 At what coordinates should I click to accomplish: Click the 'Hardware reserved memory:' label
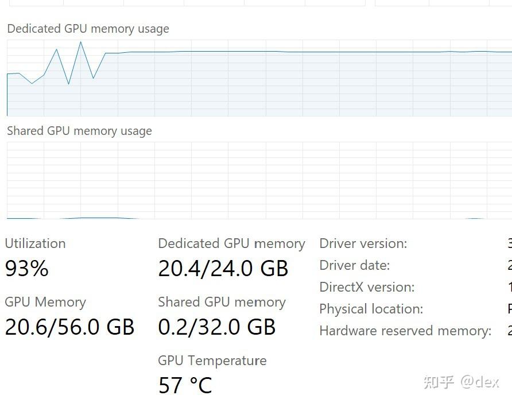[405, 331]
